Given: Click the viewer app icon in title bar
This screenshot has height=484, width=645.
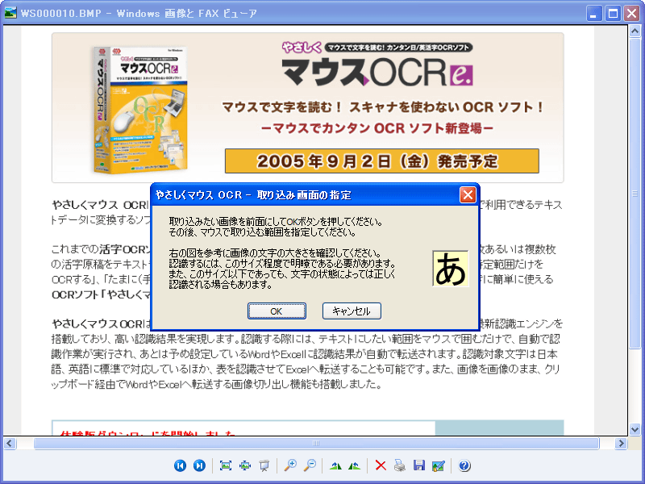Looking at the screenshot, I should point(10,13).
